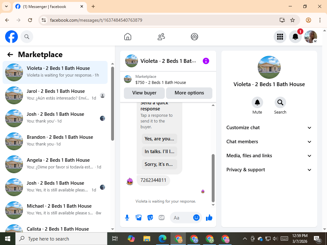Open a new browser tab
The image size is (327, 245).
[93, 6]
